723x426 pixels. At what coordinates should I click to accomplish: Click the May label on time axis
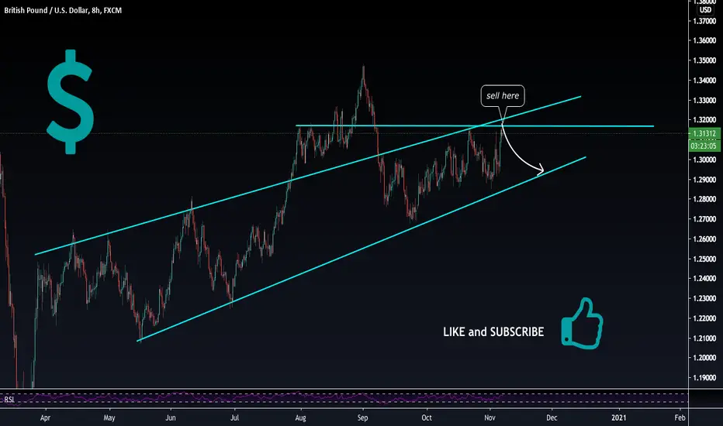109,418
